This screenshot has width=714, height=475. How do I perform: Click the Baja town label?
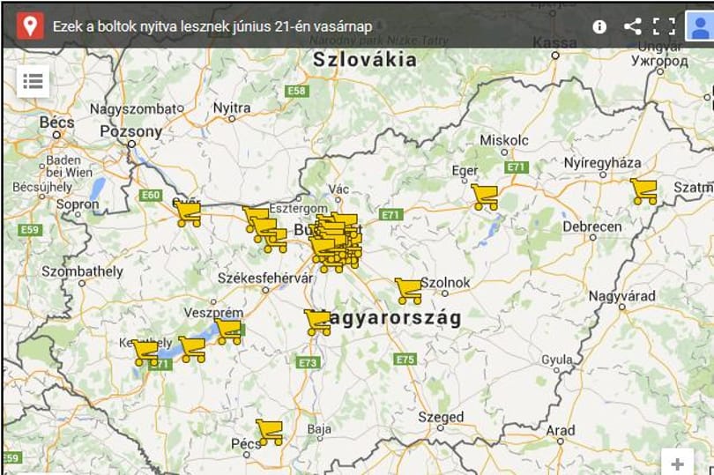point(319,428)
